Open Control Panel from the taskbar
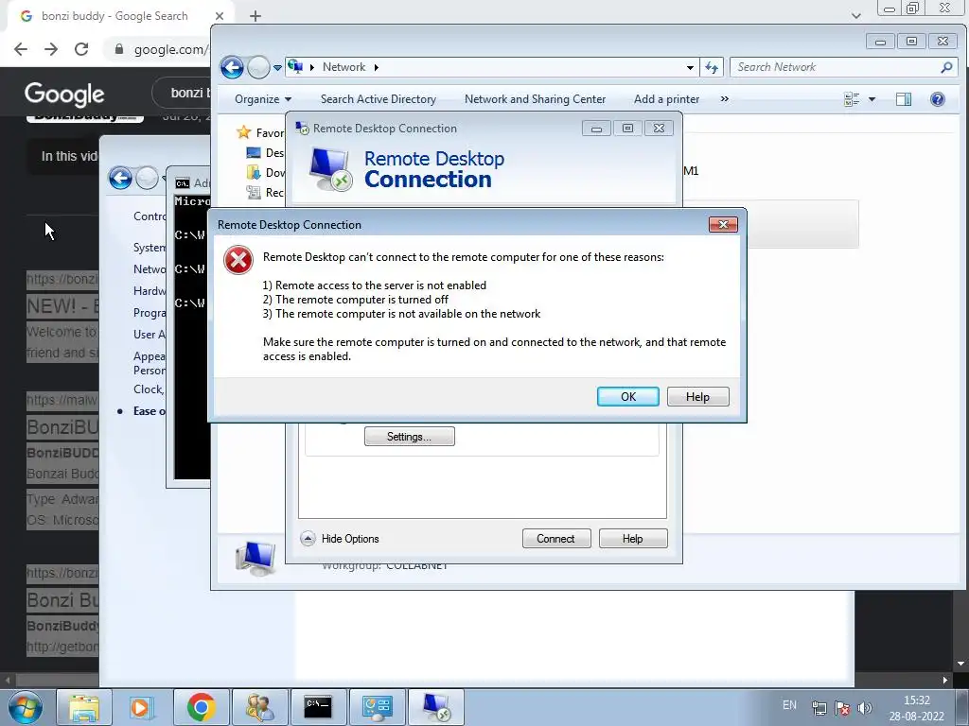Image resolution: width=969 pixels, height=726 pixels. coord(377,707)
